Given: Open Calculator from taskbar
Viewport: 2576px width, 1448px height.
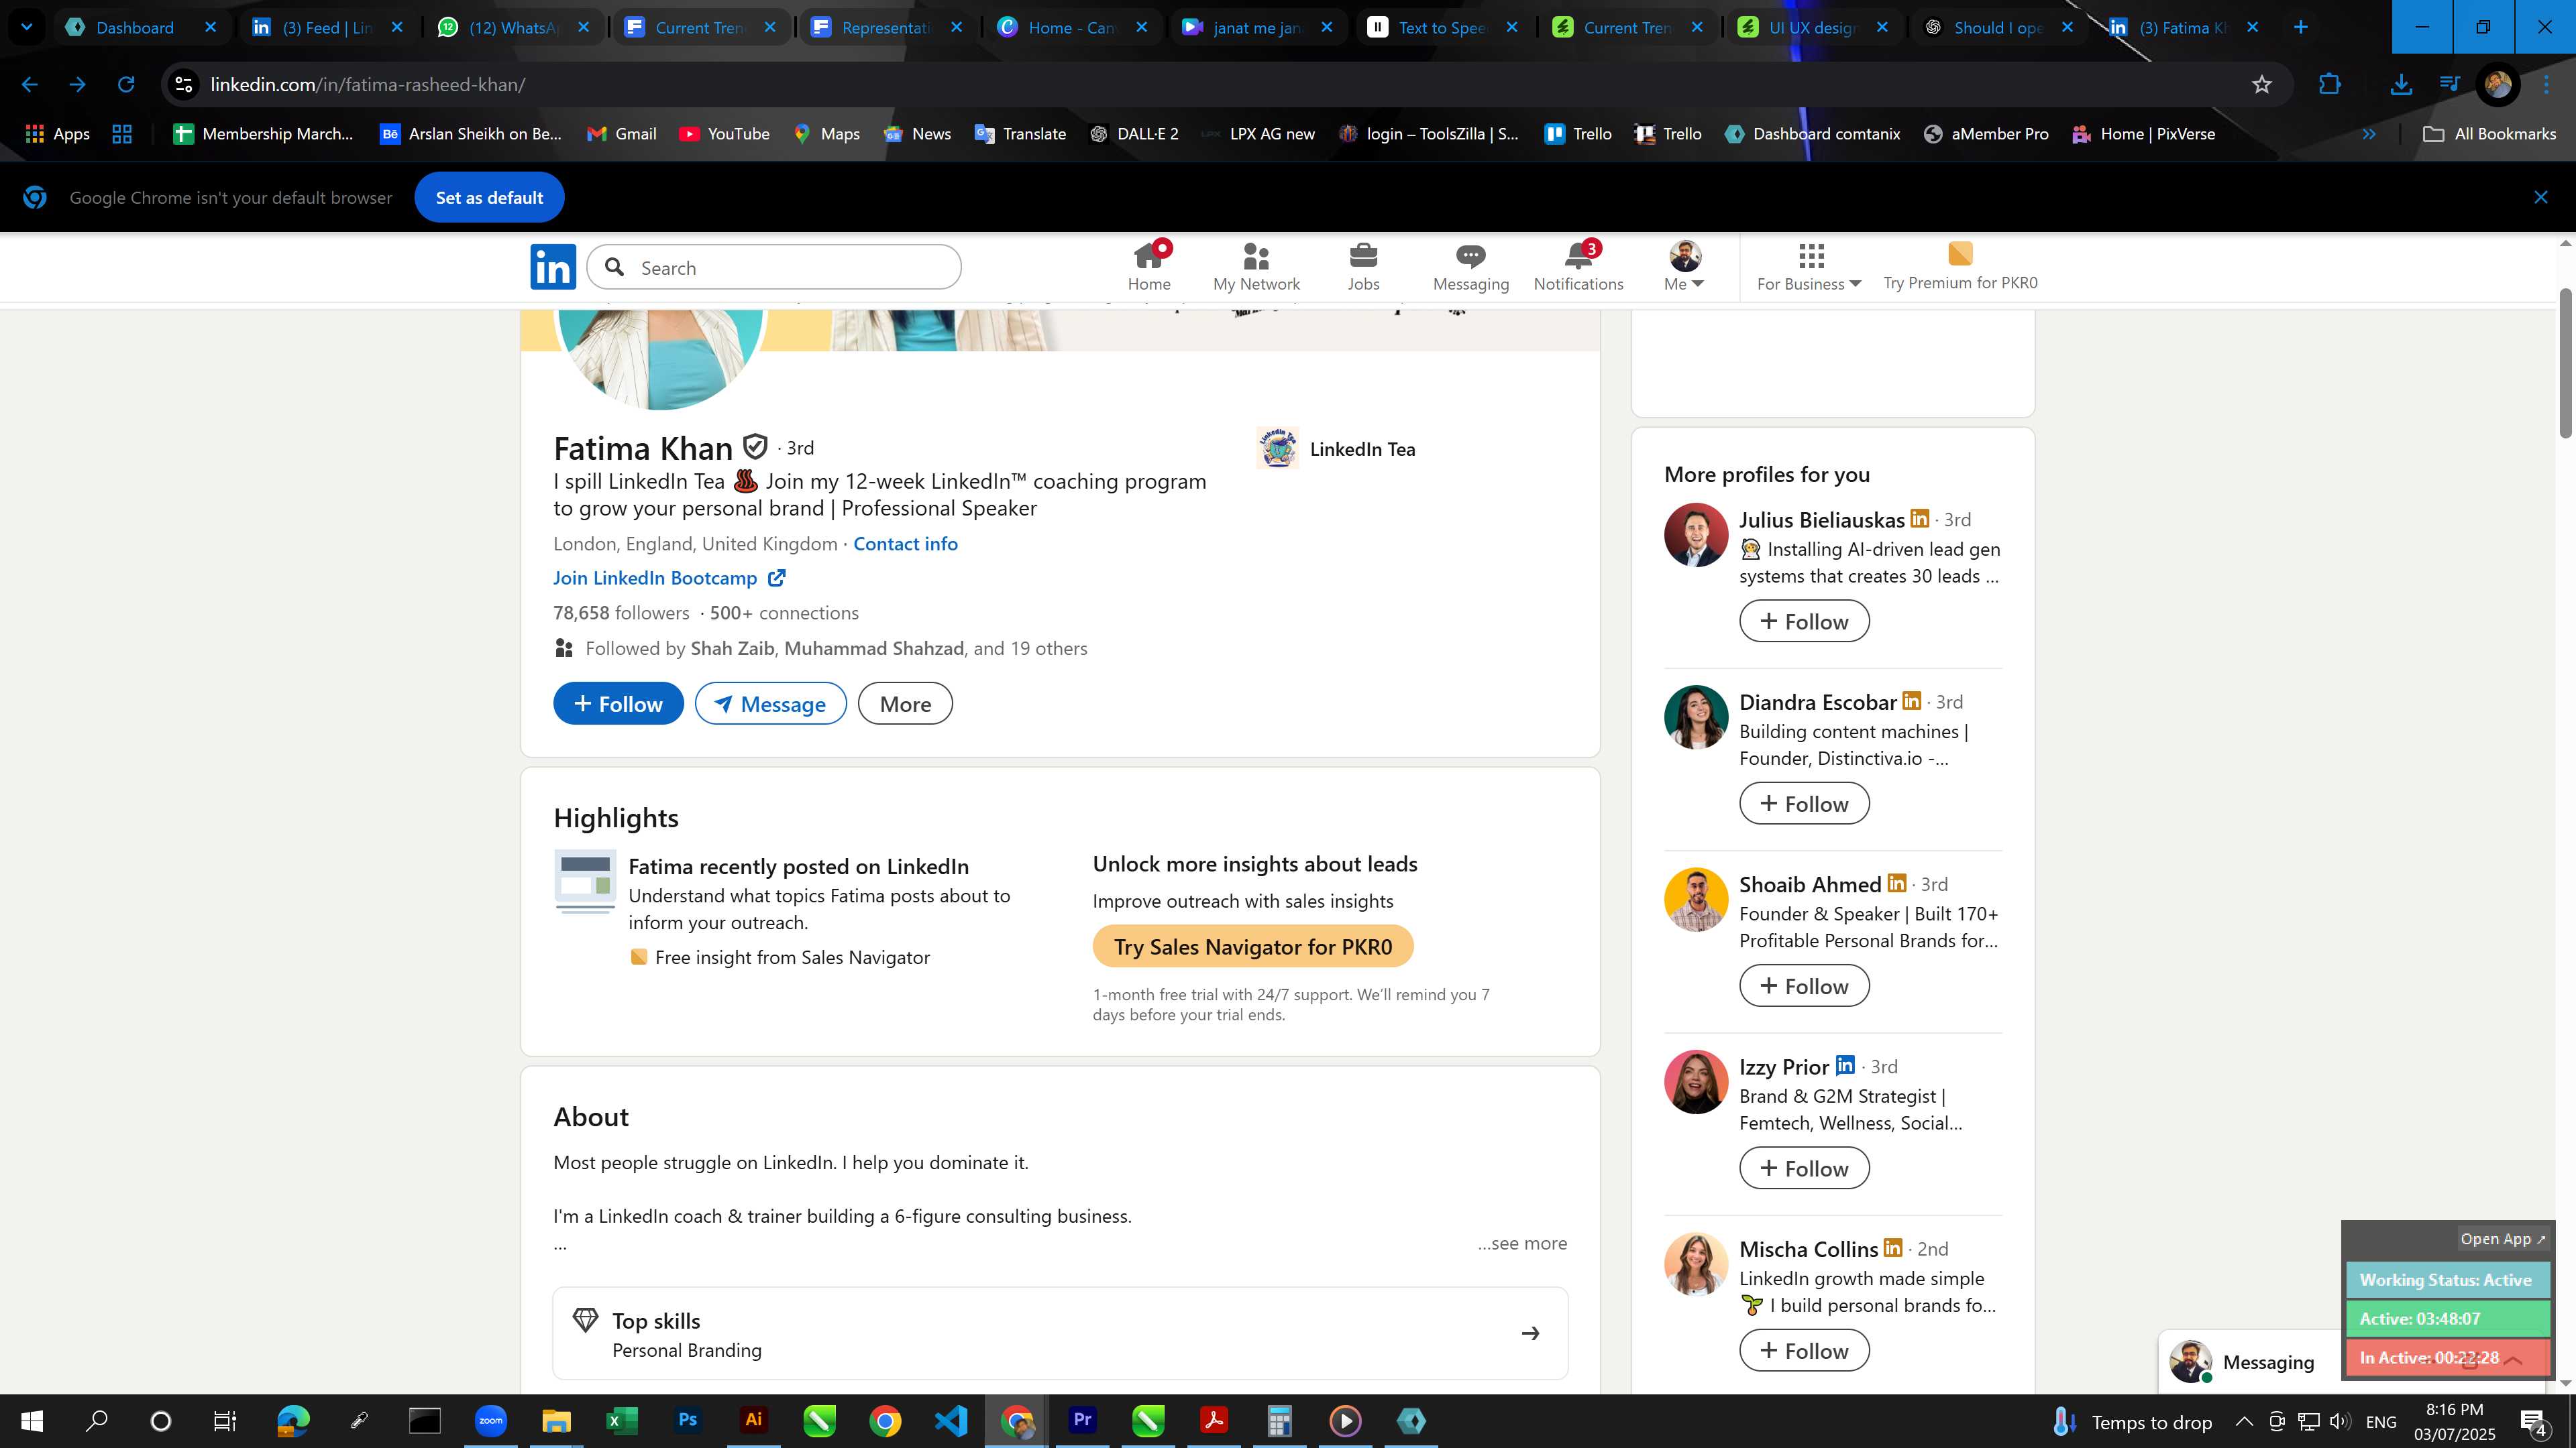Looking at the screenshot, I should pyautogui.click(x=1279, y=1420).
